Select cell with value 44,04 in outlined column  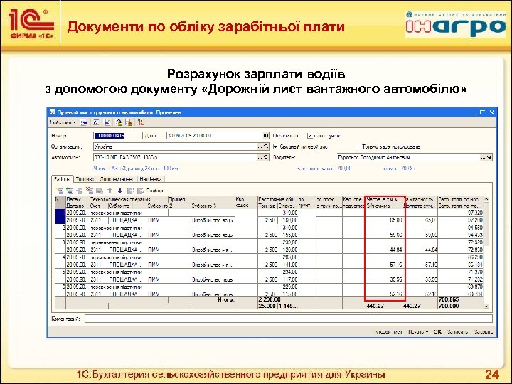(385, 250)
